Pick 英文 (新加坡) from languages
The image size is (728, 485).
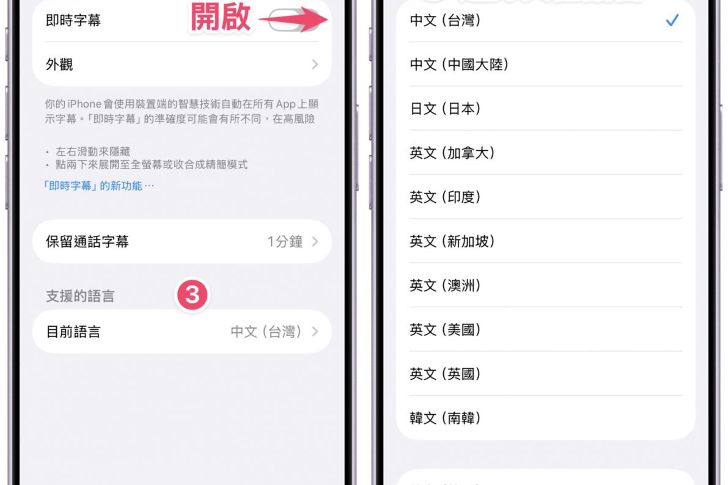click(x=545, y=241)
